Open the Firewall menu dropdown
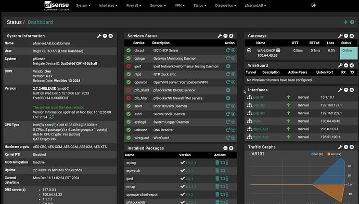The image size is (359, 204). click(134, 6)
